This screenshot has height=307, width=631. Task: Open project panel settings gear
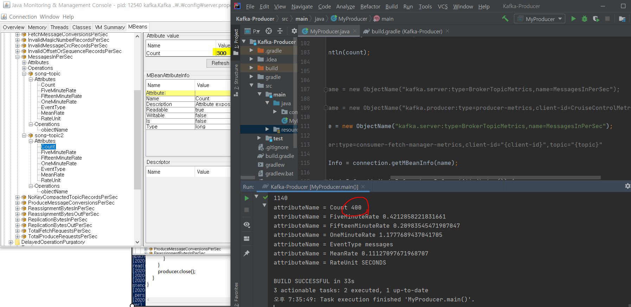pos(294,31)
